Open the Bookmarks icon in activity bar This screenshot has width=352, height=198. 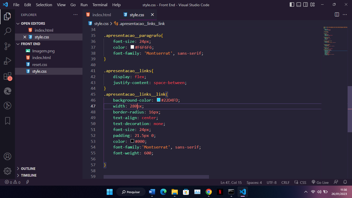pyautogui.click(x=7, y=120)
